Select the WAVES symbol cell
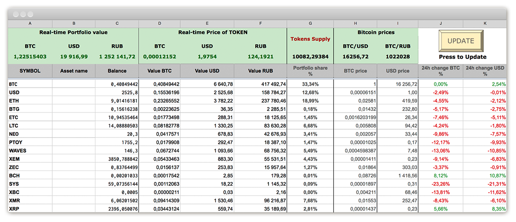The height and width of the screenshot is (222, 516). (30, 151)
